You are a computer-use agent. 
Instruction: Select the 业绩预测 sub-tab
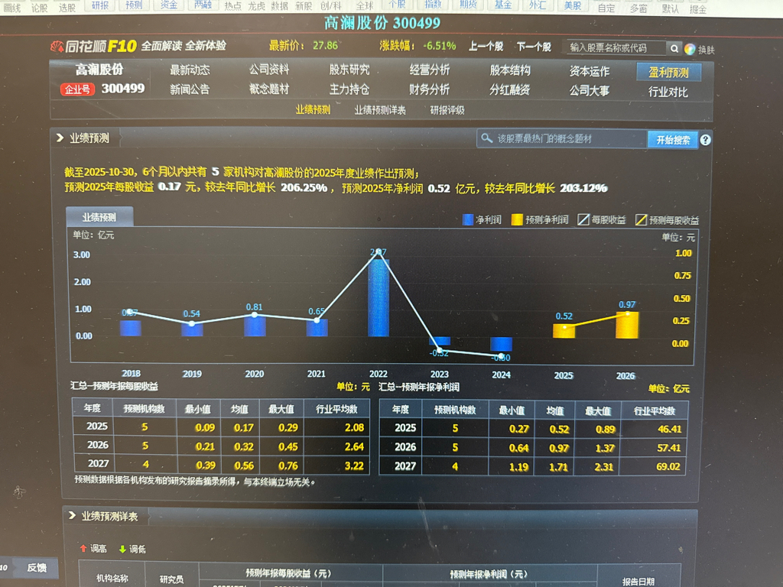[x=313, y=110]
